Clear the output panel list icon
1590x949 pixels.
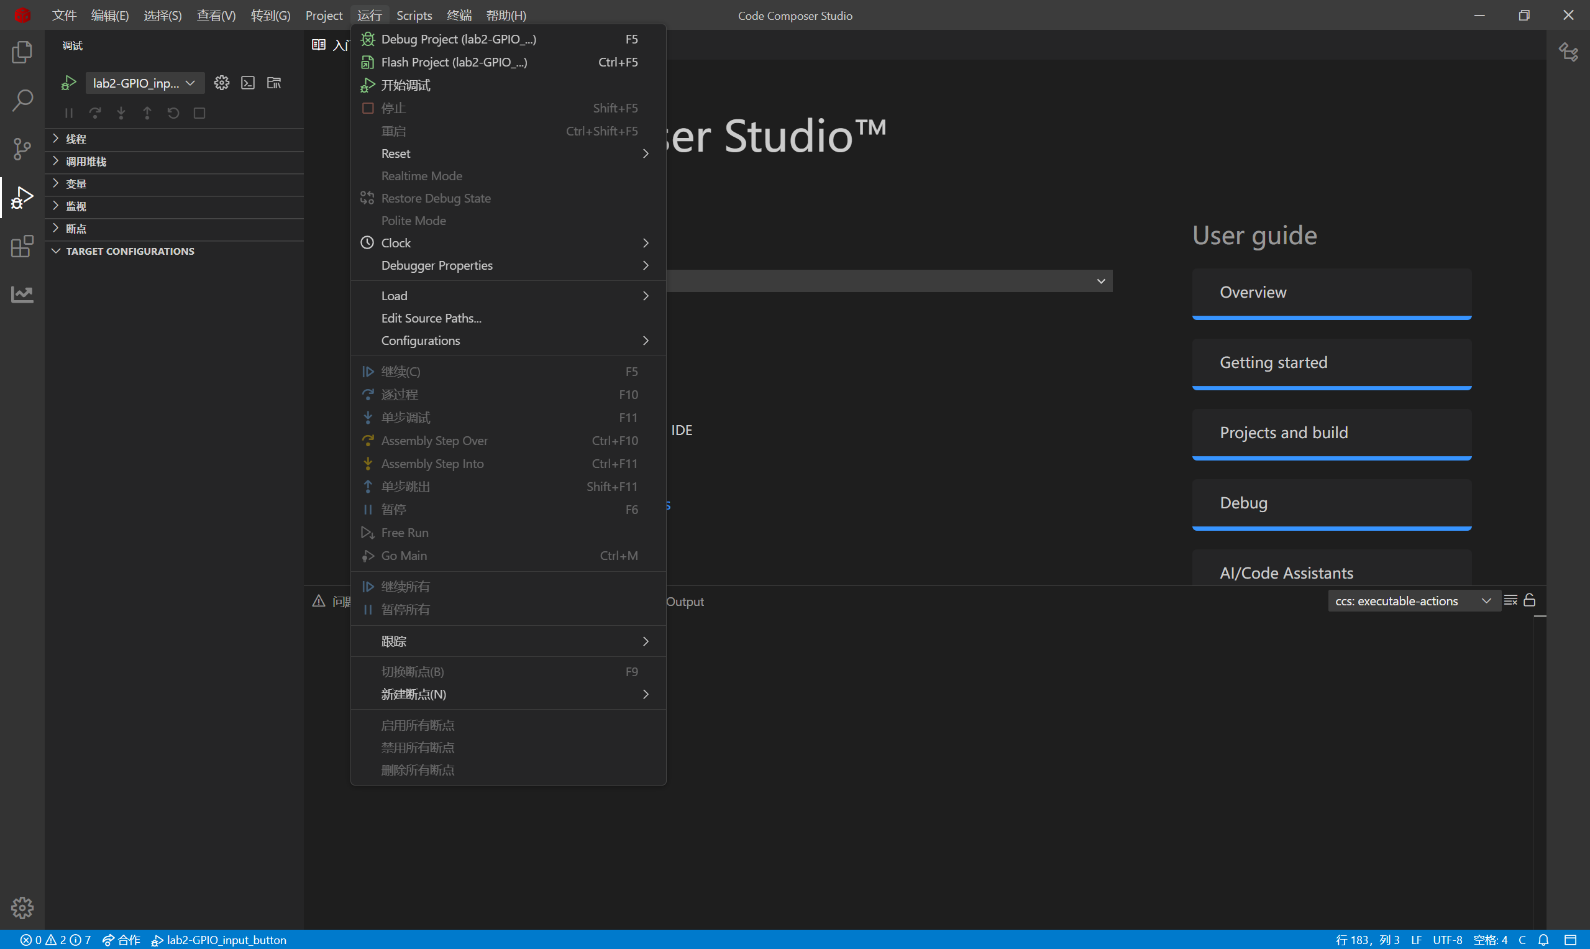tap(1510, 600)
